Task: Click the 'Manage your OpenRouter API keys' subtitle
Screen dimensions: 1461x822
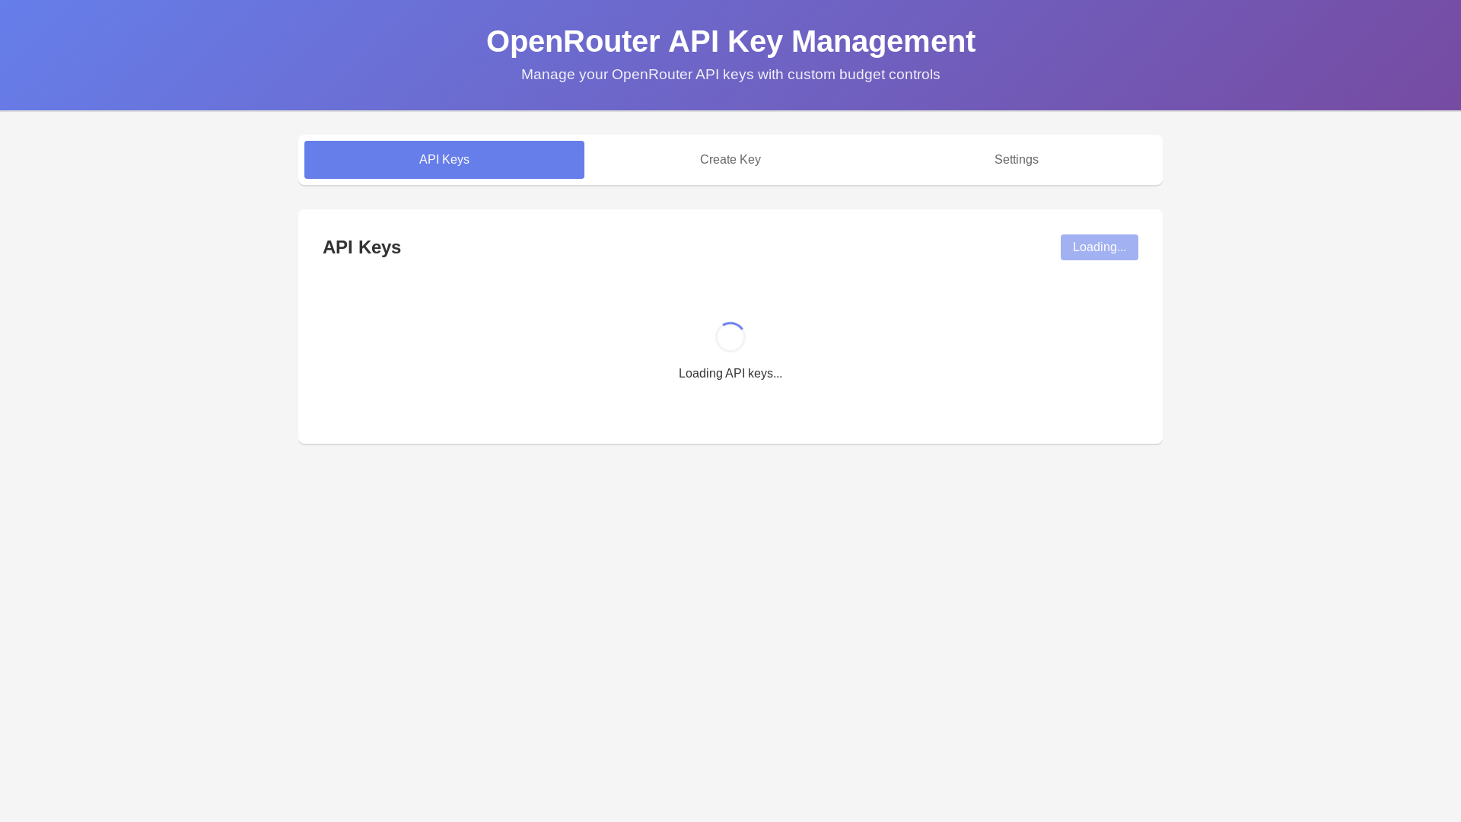Action: [x=730, y=75]
